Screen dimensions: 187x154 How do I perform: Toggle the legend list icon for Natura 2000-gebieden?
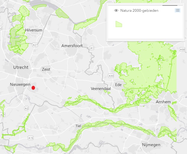[x=177, y=10]
